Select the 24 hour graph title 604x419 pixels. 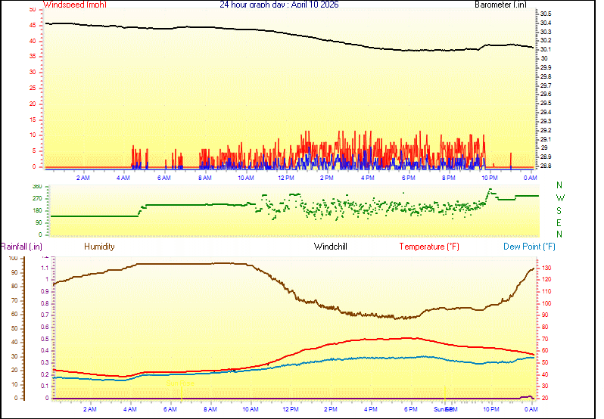[279, 5]
